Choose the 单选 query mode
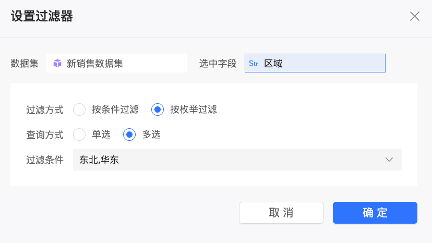This screenshot has height=243, width=432. coord(79,135)
